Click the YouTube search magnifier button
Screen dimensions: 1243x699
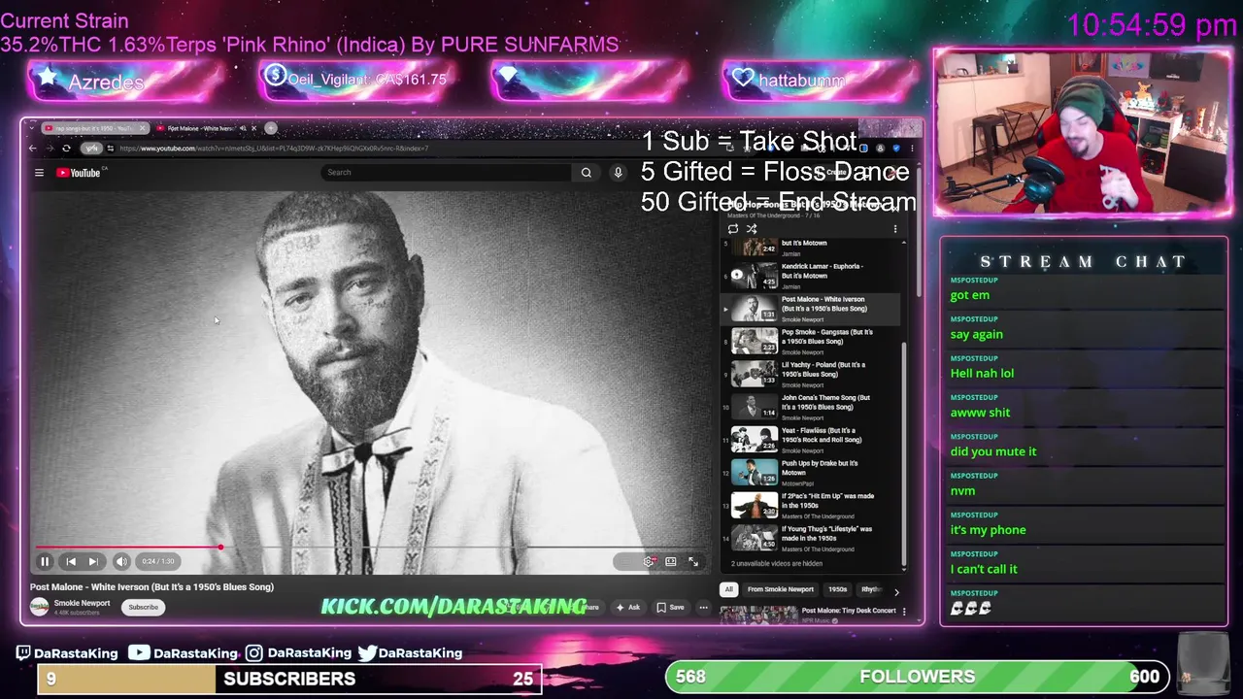point(586,173)
